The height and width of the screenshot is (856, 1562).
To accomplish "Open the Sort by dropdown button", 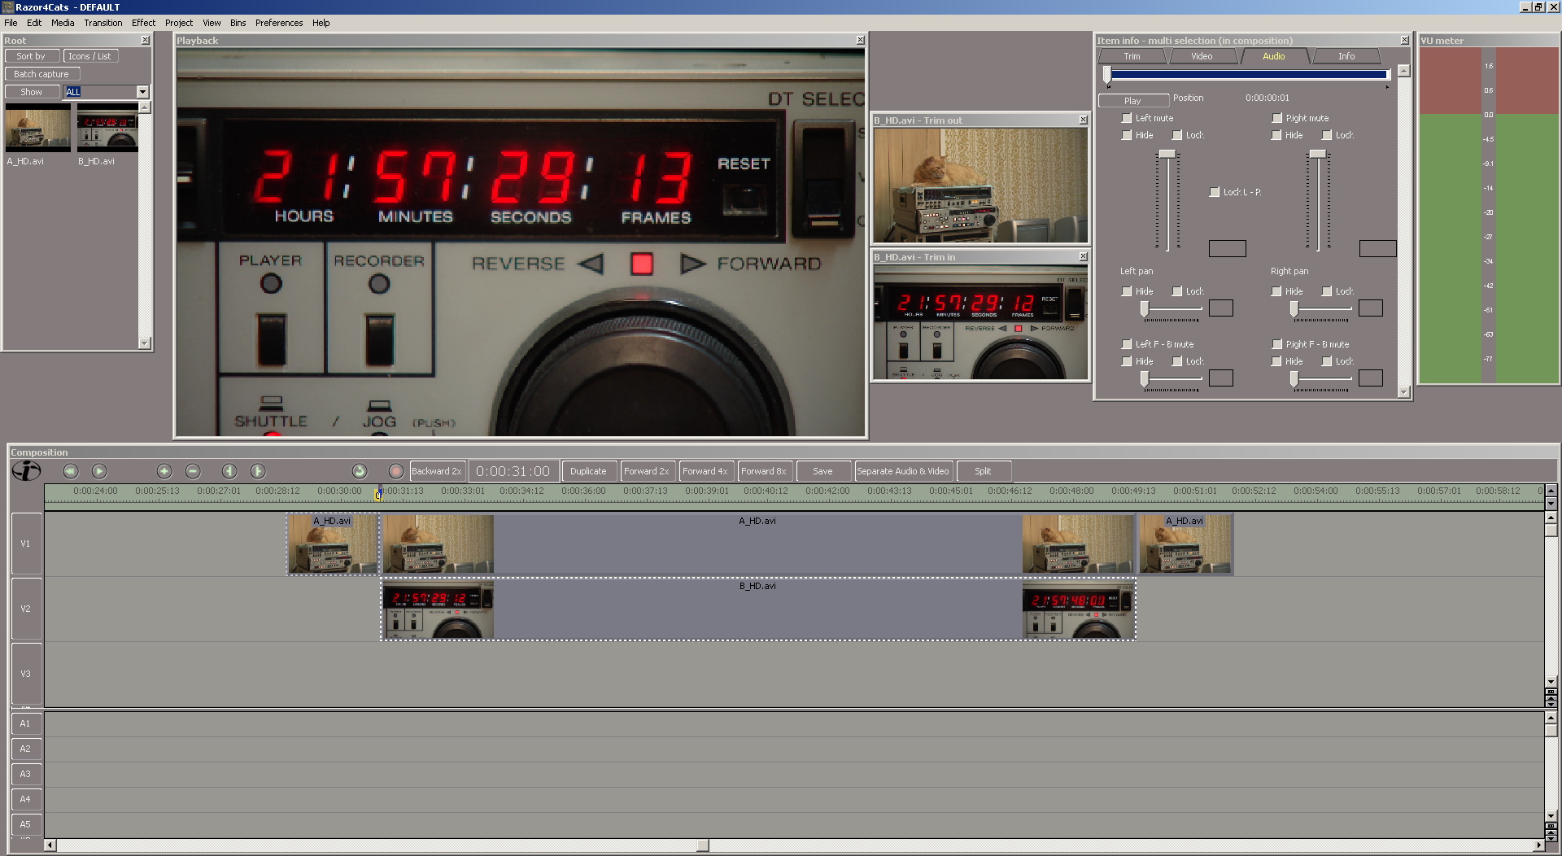I will point(32,56).
